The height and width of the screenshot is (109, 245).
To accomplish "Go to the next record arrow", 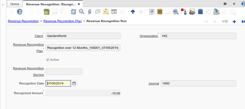I will [234, 22].
